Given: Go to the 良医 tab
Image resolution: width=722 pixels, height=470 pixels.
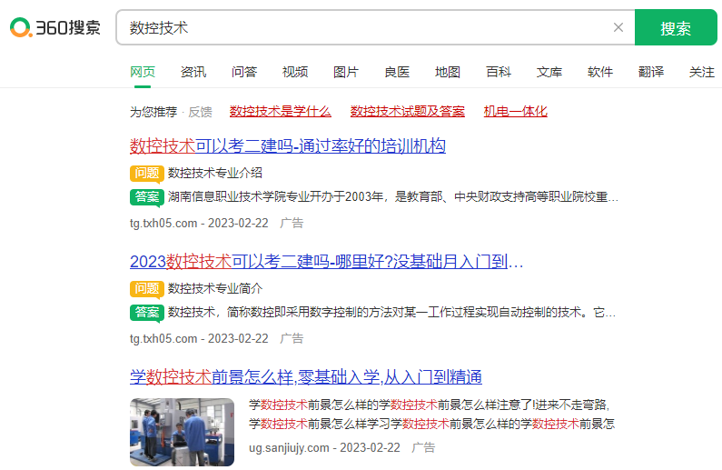Looking at the screenshot, I should pyautogui.click(x=397, y=72).
